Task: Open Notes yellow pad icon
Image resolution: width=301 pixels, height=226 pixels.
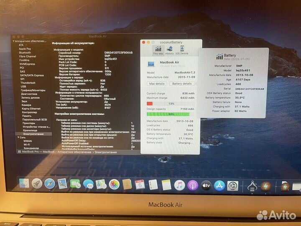Action: pos(166,185)
